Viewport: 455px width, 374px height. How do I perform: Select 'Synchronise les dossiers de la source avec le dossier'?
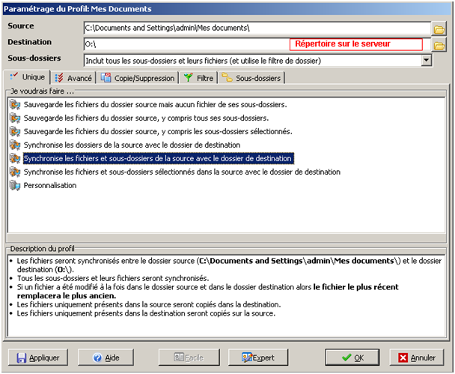132,145
